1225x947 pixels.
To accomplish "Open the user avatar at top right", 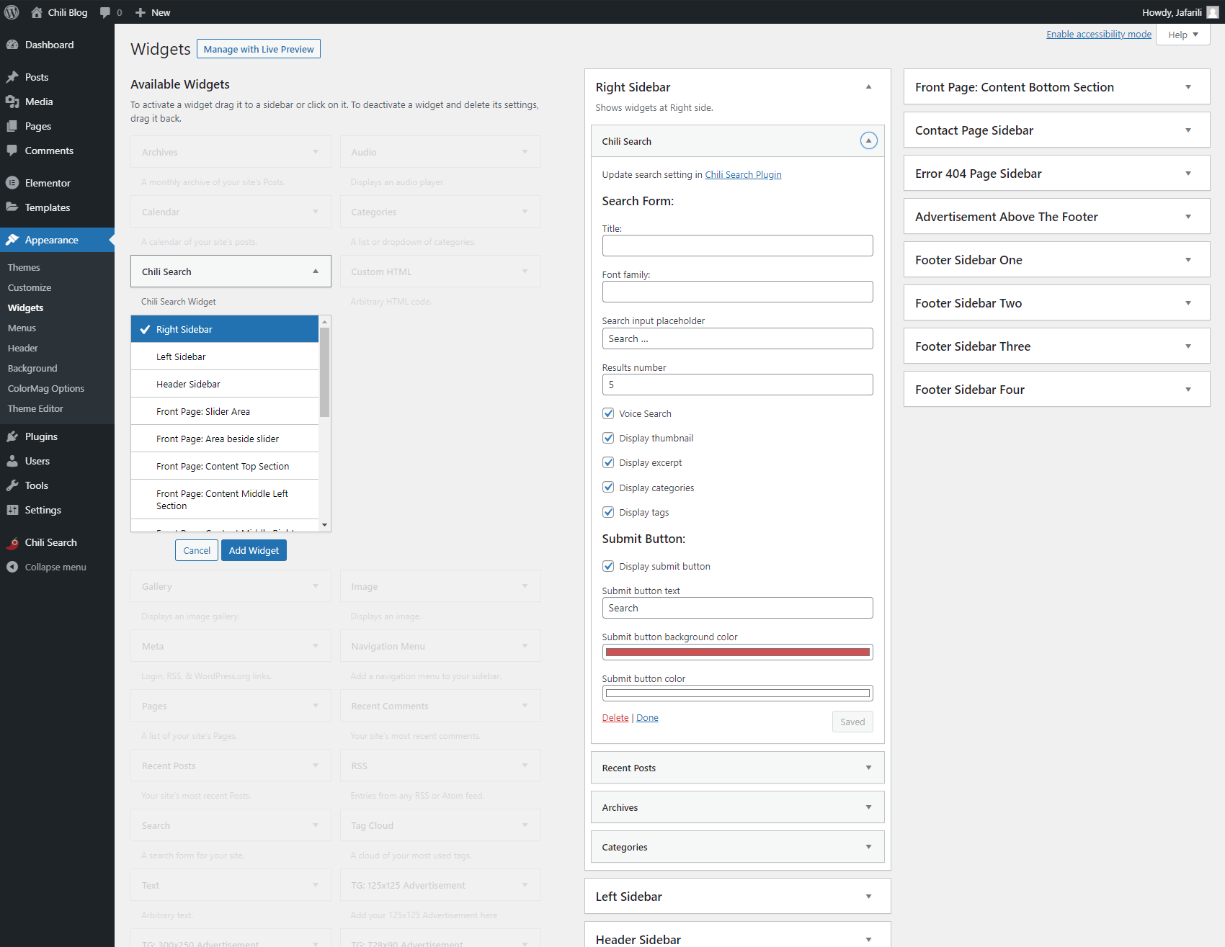I will [x=1213, y=12].
